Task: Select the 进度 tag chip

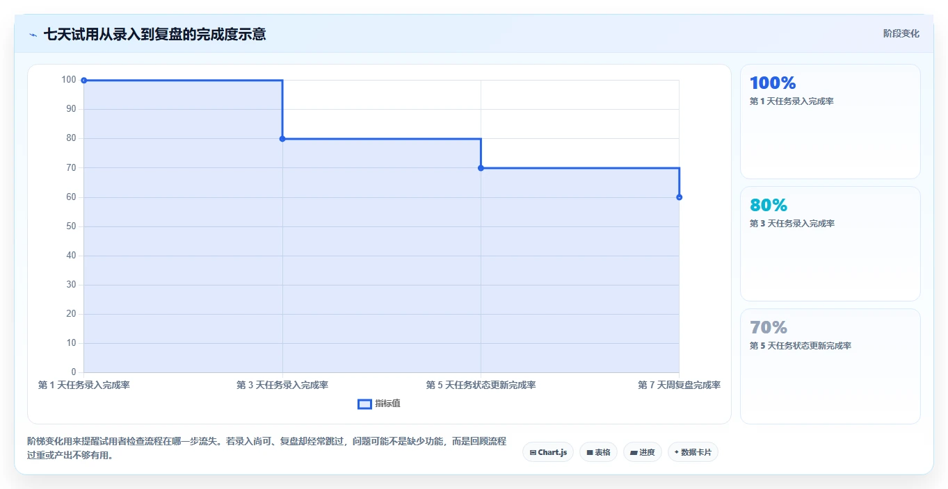Action: 643,452
